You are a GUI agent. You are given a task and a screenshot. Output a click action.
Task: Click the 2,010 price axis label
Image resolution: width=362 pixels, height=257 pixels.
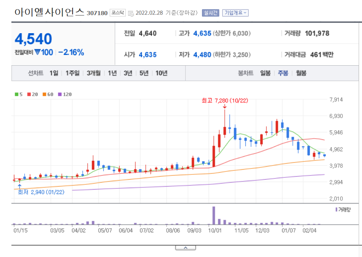coord(336,198)
